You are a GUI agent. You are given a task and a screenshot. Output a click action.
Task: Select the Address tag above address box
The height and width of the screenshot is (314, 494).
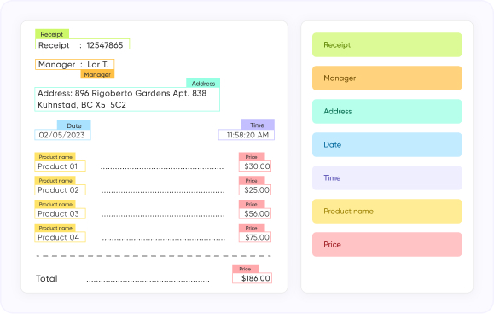203,83
